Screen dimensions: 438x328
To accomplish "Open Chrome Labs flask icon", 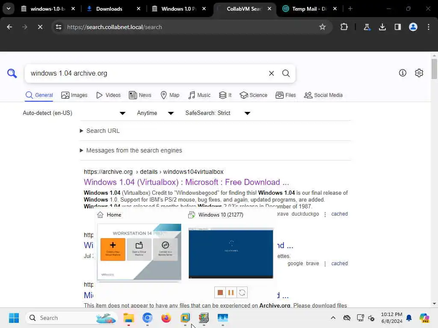I will [x=367, y=27].
